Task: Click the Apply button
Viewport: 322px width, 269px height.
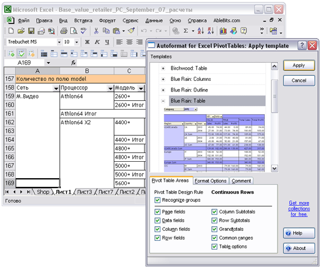Action: (x=299, y=66)
